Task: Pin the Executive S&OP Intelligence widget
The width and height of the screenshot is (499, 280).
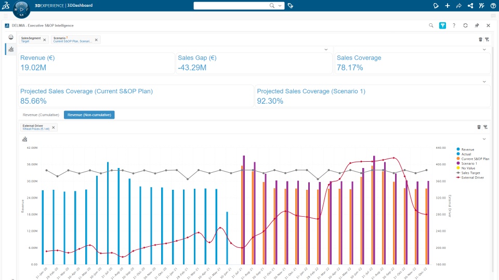Action: point(477,25)
